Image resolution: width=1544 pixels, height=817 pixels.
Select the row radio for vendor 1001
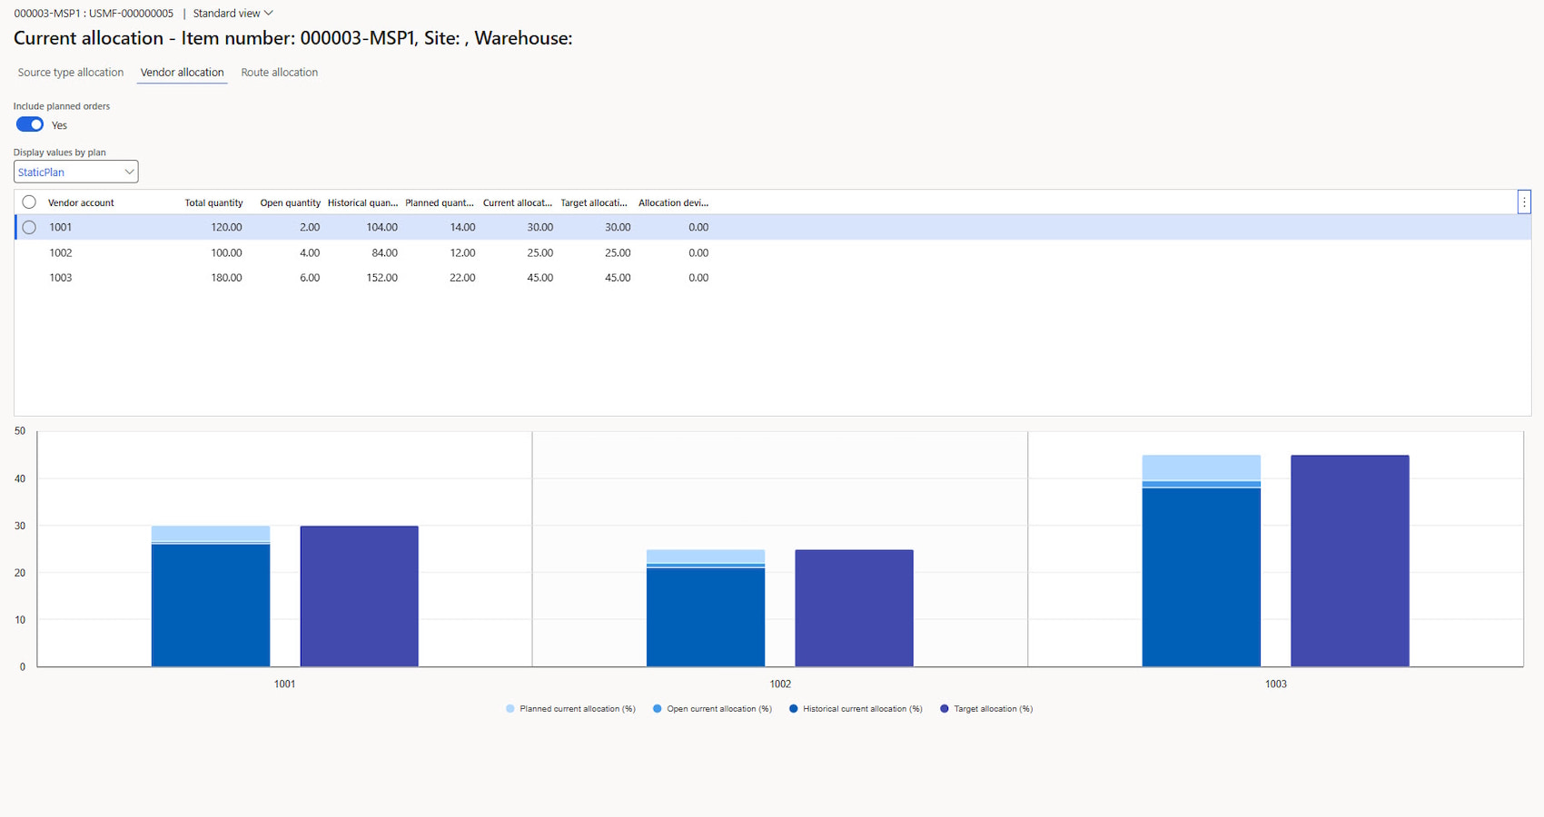click(29, 228)
